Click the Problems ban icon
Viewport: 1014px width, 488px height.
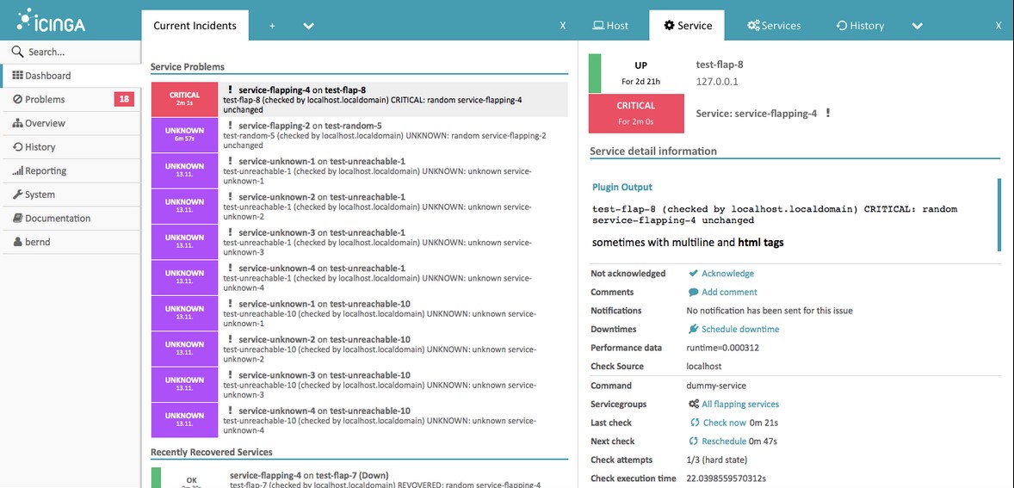click(17, 100)
